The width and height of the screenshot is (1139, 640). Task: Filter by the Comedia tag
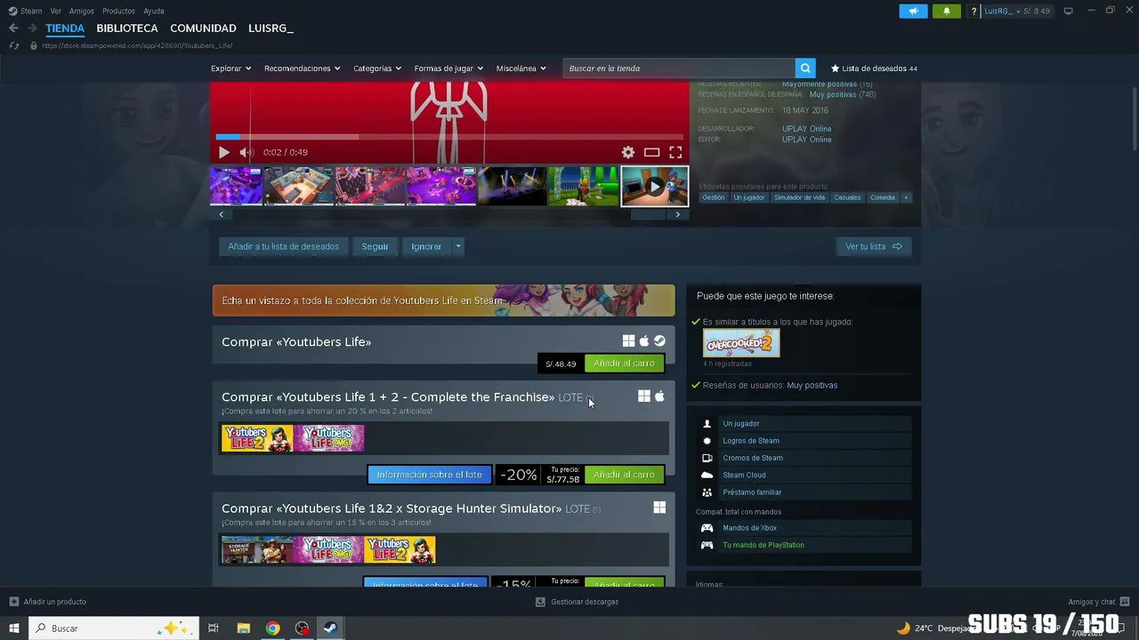pyautogui.click(x=883, y=197)
